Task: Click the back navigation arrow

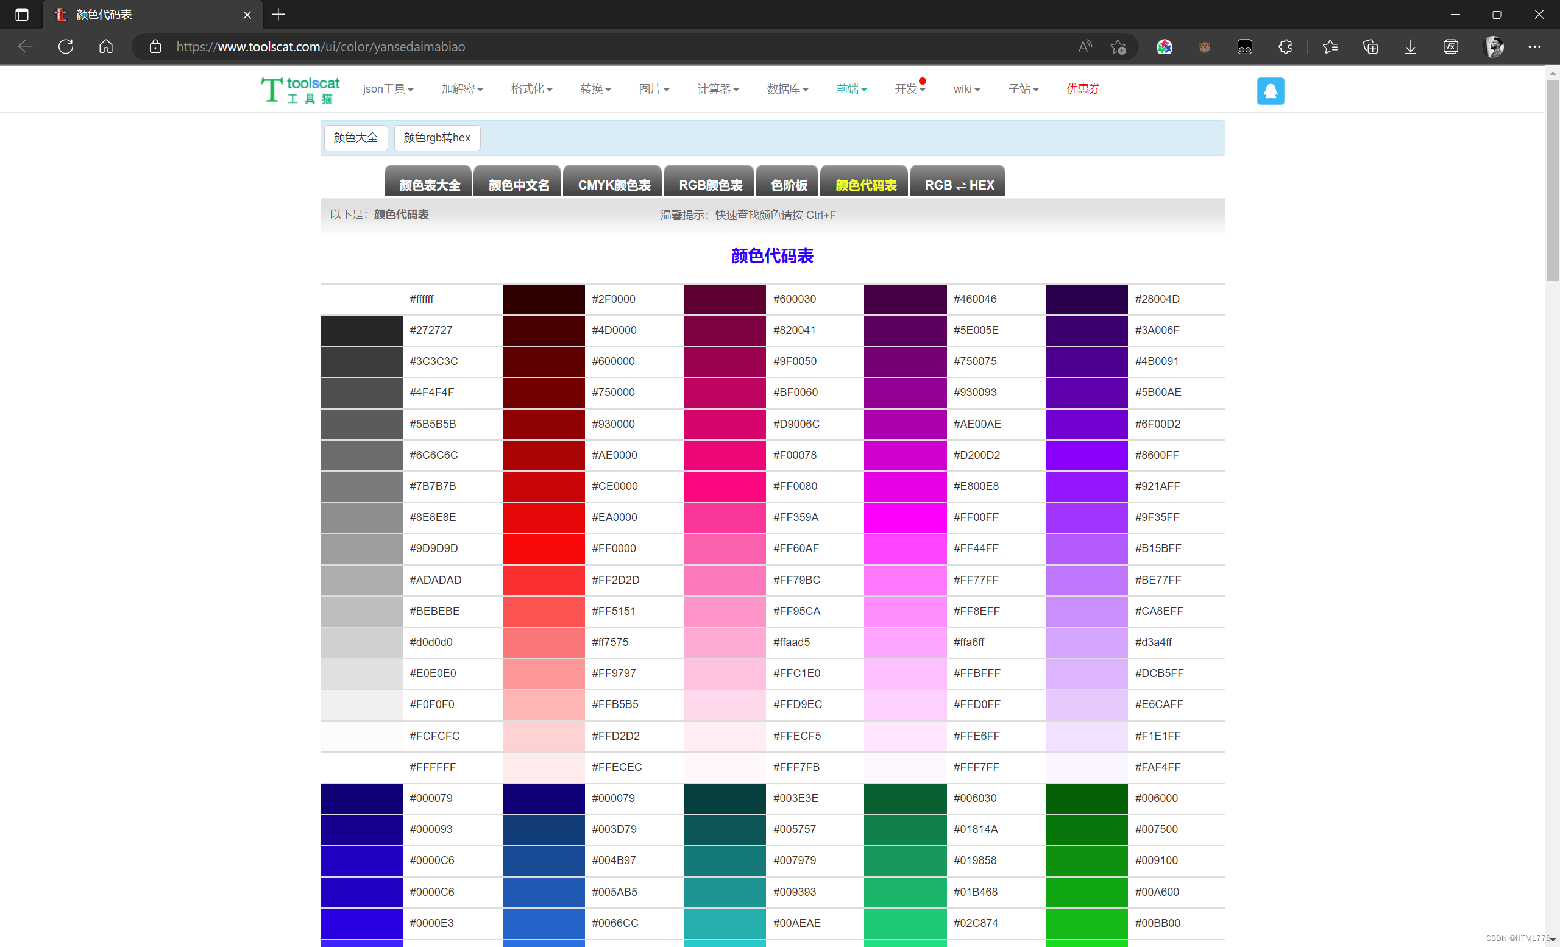Action: point(26,47)
